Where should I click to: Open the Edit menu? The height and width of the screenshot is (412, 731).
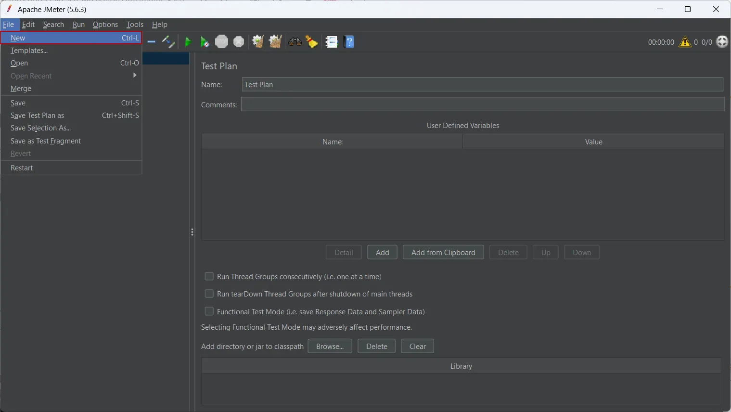click(x=28, y=25)
